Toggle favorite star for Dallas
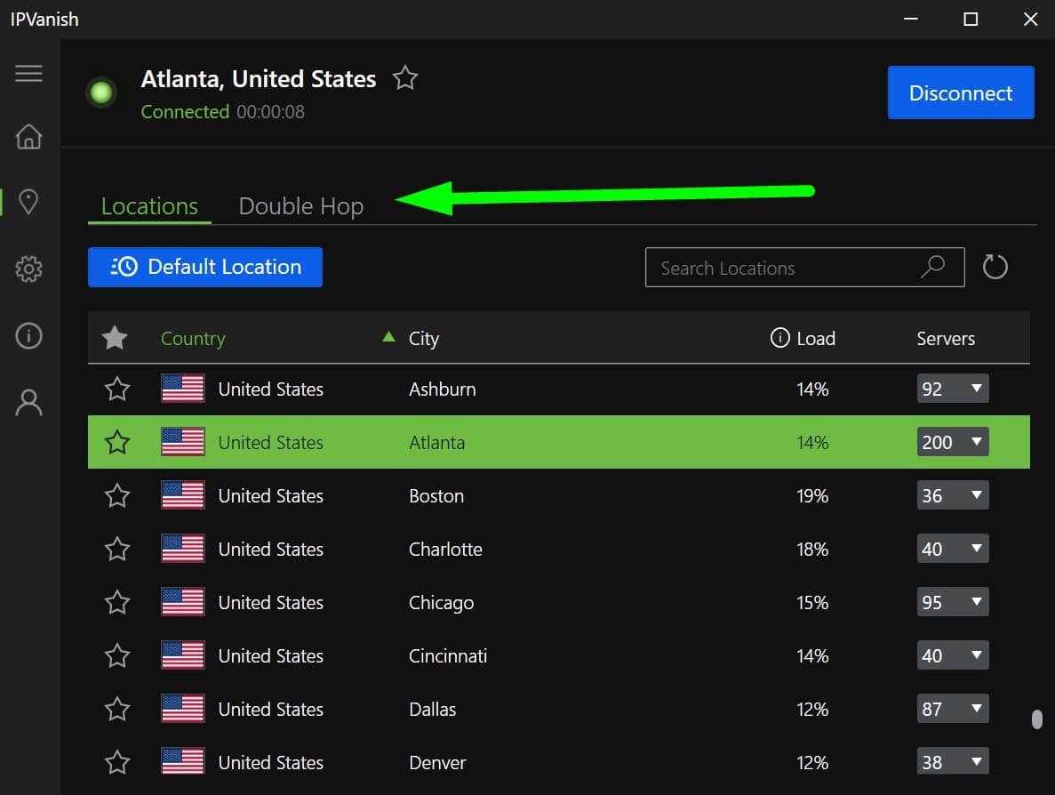 117,709
